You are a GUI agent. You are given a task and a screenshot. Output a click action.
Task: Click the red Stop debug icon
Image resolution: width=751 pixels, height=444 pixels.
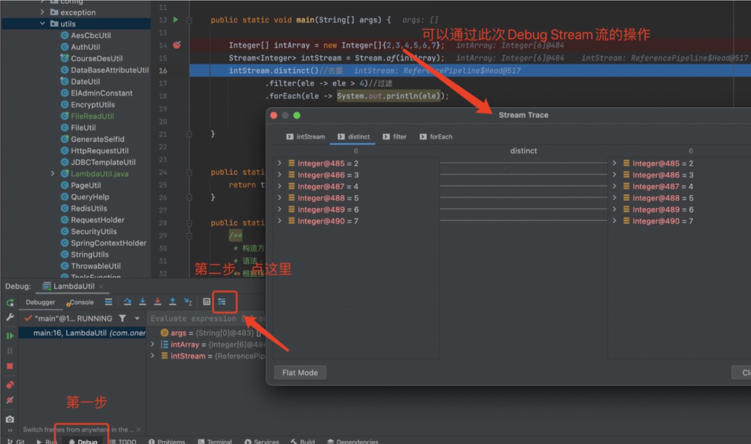click(x=10, y=366)
